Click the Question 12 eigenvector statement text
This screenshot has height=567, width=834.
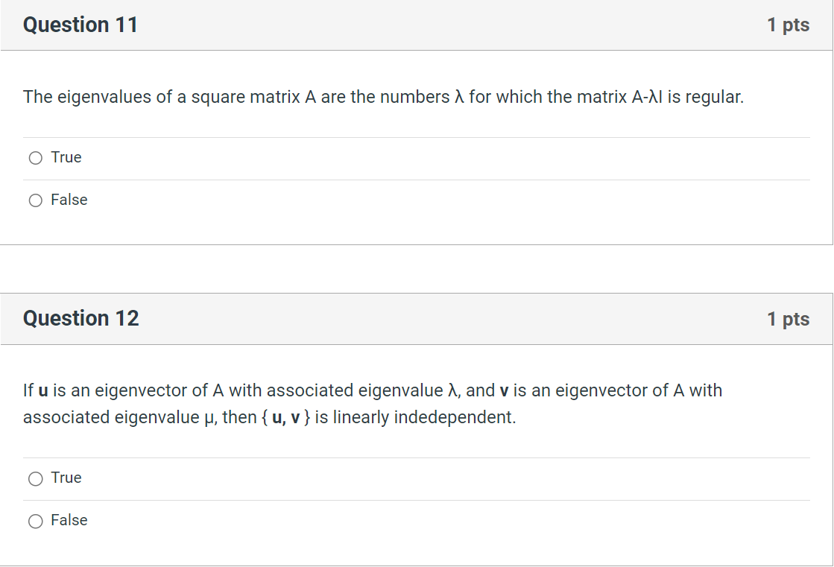tap(373, 403)
